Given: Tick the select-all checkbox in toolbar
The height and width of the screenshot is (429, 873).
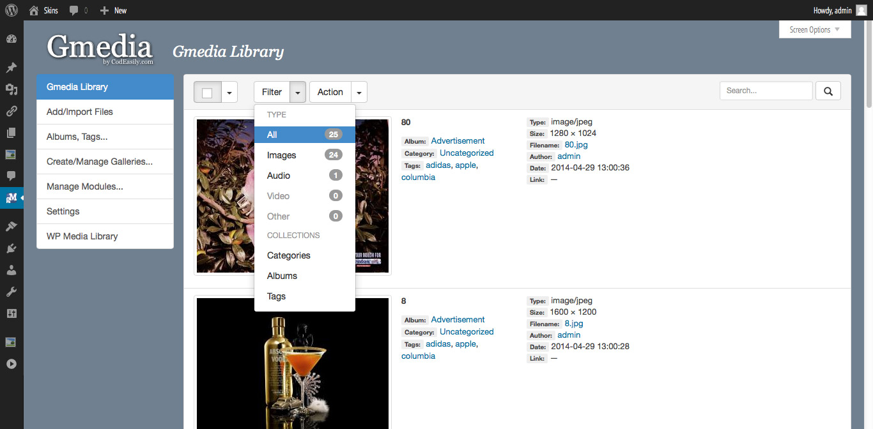Looking at the screenshot, I should tap(207, 93).
